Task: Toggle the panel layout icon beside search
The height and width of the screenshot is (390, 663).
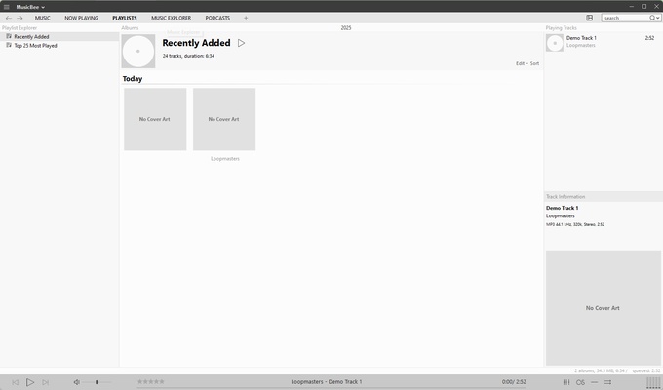Action: click(590, 18)
